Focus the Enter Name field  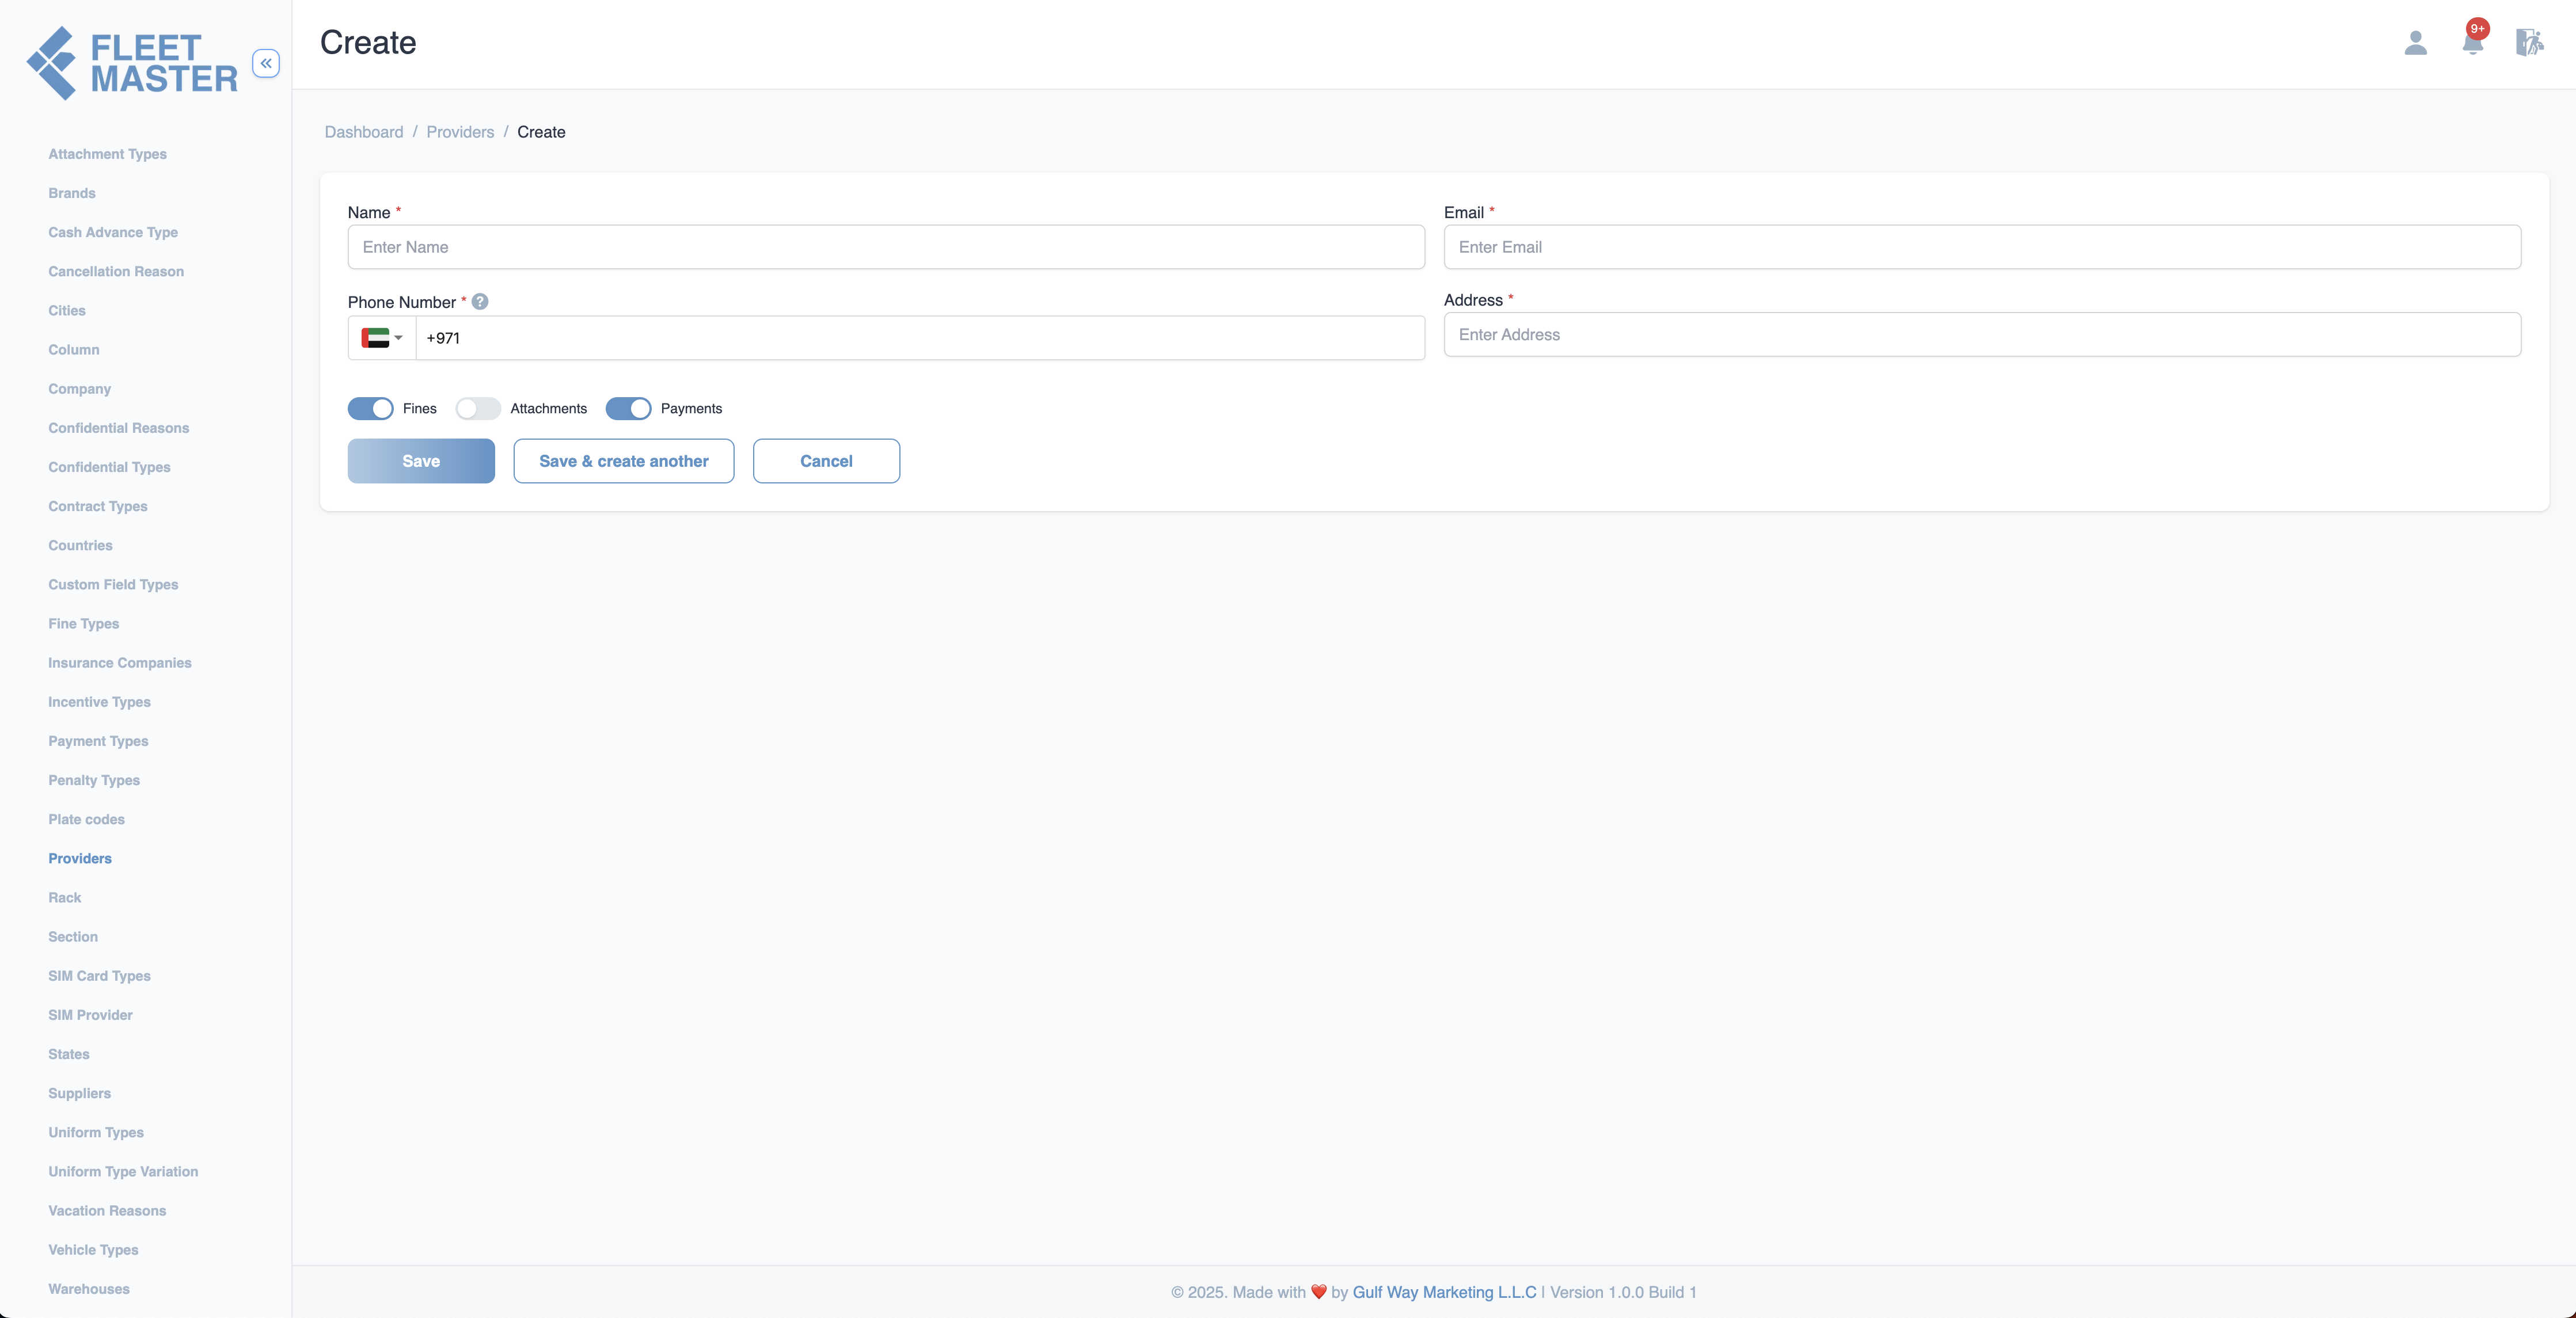coord(886,247)
